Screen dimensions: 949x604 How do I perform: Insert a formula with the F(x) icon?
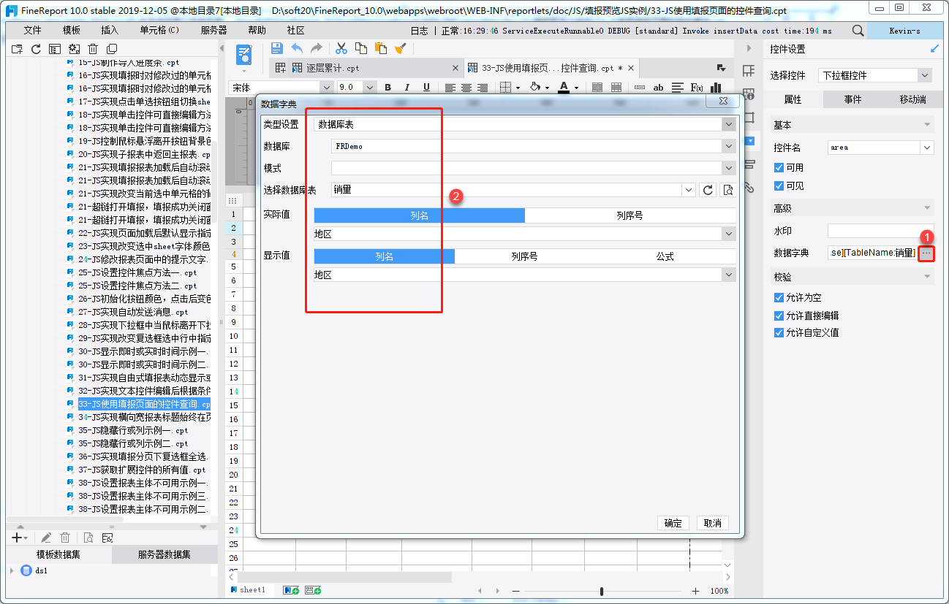[x=697, y=88]
